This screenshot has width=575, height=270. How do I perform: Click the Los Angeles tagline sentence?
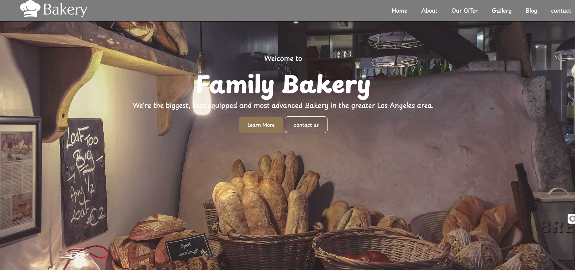(283, 105)
